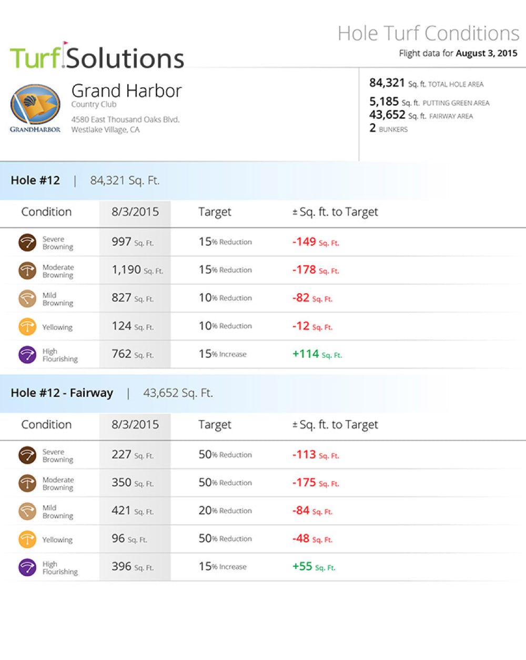Click Yellowing icon in Fairway table
The height and width of the screenshot is (660, 526).
coord(27,539)
